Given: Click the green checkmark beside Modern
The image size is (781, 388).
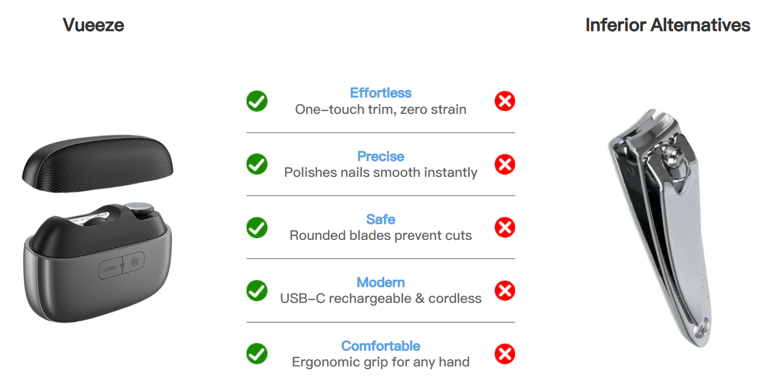Looking at the screenshot, I should [x=257, y=291].
